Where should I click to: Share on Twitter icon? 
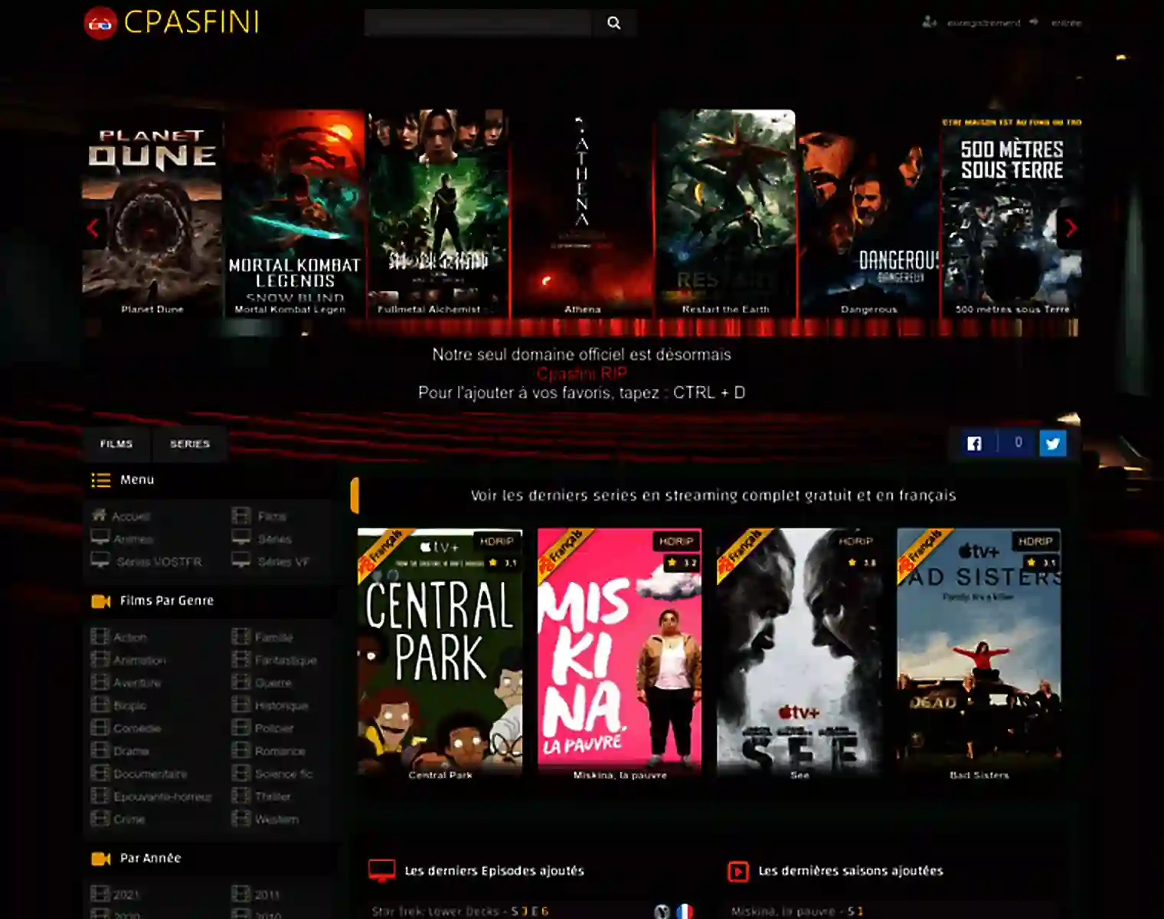click(1053, 443)
